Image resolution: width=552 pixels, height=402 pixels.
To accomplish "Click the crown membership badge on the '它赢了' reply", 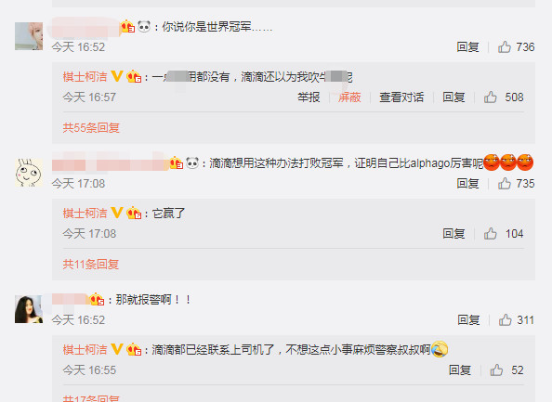I will pos(134,213).
